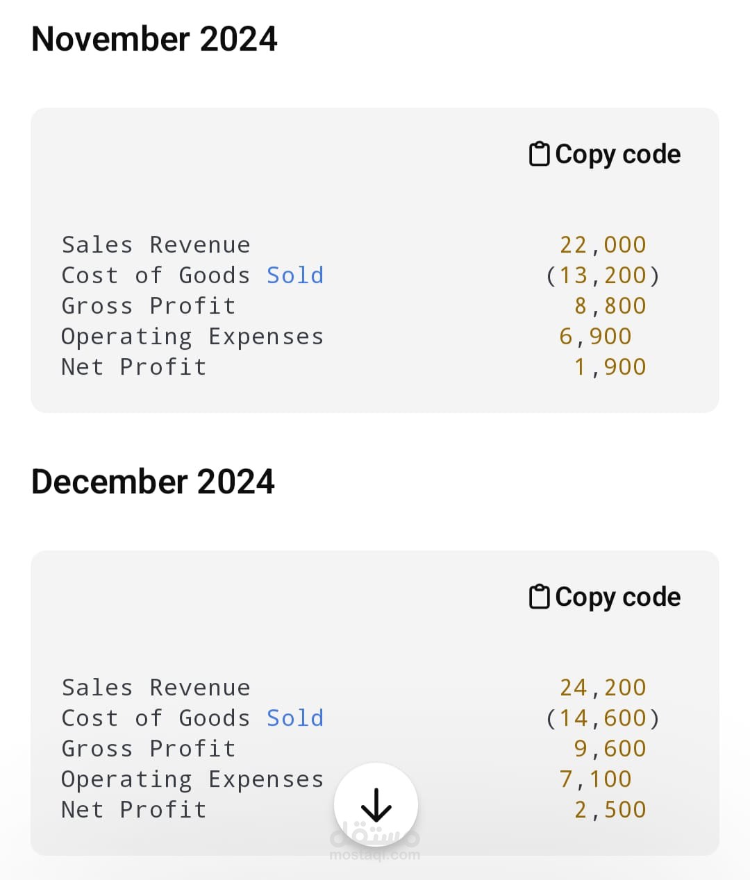This screenshot has width=750, height=880.
Task: Click the November 2024 heading
Action: pyautogui.click(x=154, y=39)
